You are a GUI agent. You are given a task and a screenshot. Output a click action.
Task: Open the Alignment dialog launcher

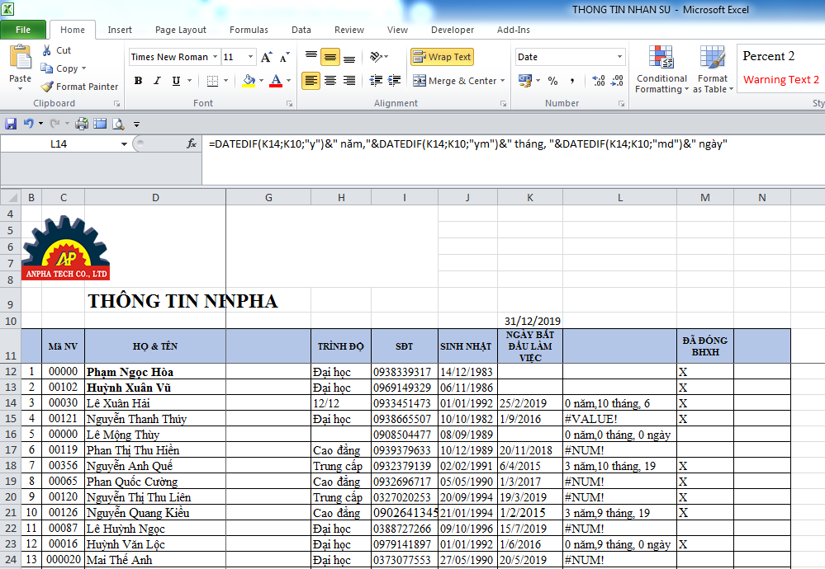coord(504,104)
